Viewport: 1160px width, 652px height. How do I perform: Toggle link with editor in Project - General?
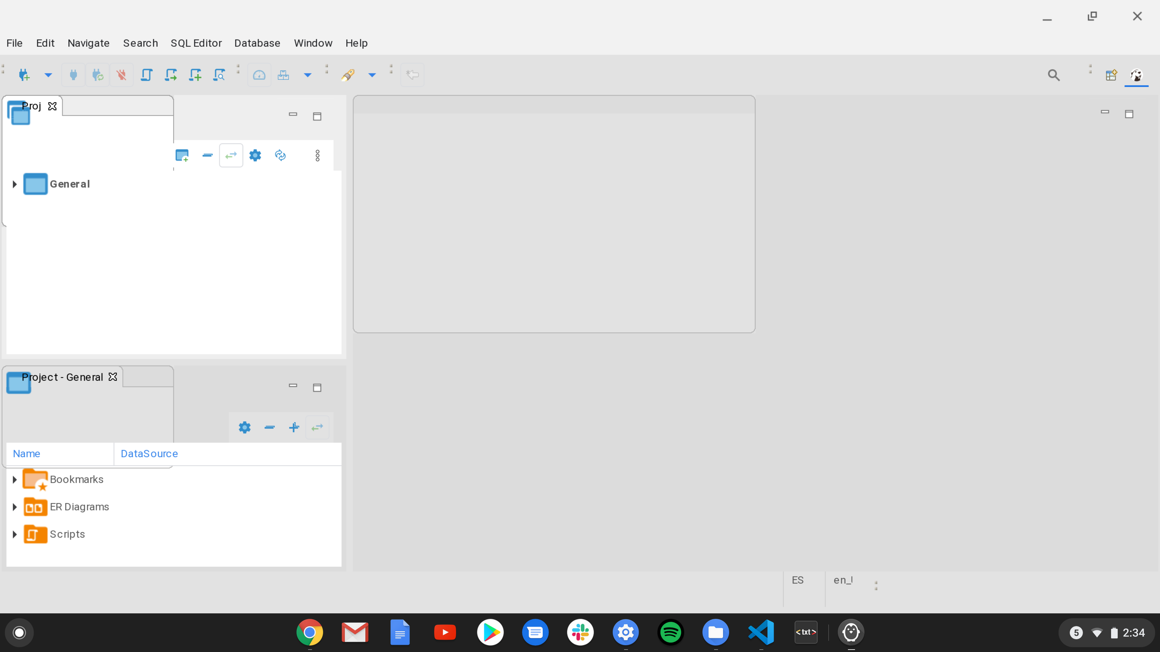pos(317,427)
